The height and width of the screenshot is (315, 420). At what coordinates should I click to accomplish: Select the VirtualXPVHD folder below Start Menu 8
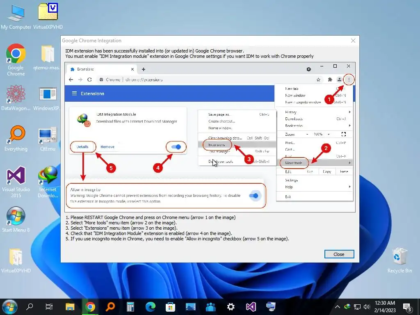click(x=16, y=260)
